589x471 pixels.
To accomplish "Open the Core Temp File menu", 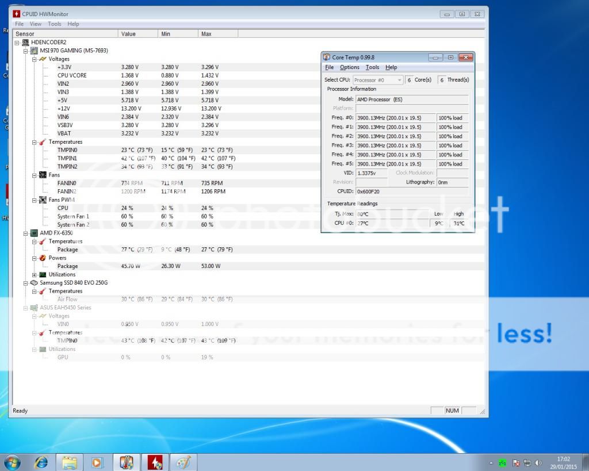I will pyautogui.click(x=330, y=67).
